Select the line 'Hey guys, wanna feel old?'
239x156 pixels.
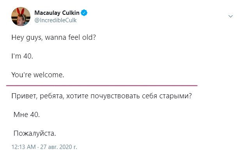coord(54,37)
